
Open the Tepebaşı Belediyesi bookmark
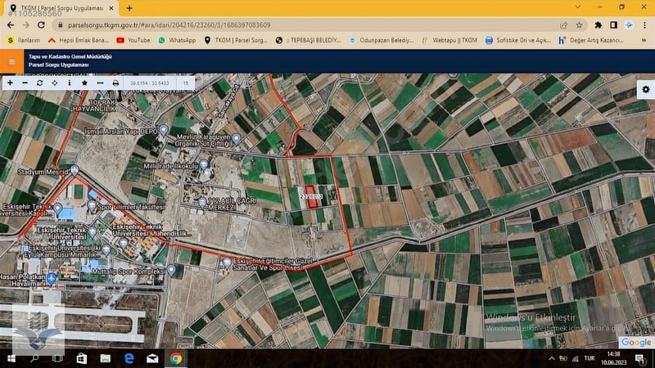point(309,40)
